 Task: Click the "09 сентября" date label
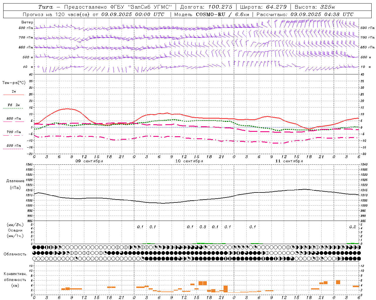[89, 161]
